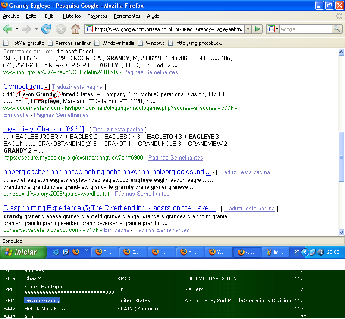Click Em cache under Competitions result
The image size is (345, 319).
[16, 115]
